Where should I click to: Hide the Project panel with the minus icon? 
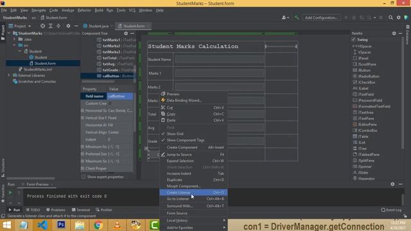point(76,26)
